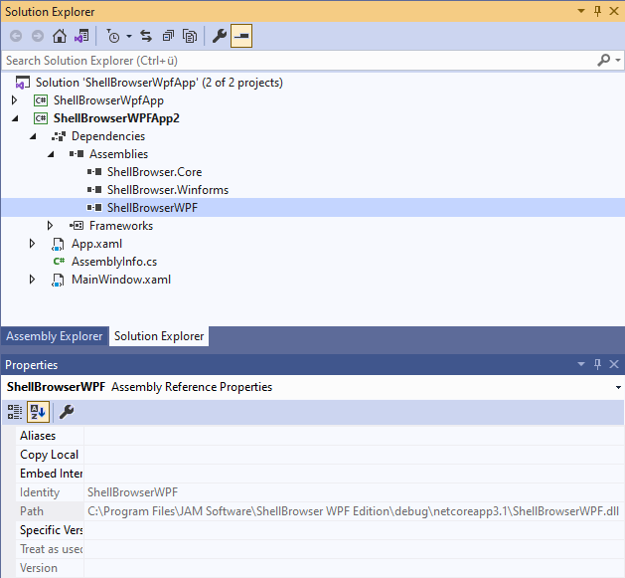Toggle the highlighted Preview Selected Items button

[241, 37]
